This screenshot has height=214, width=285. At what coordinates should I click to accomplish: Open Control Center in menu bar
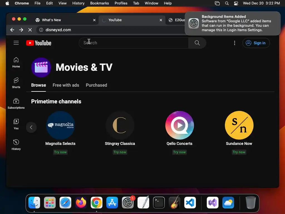tap(236, 3)
